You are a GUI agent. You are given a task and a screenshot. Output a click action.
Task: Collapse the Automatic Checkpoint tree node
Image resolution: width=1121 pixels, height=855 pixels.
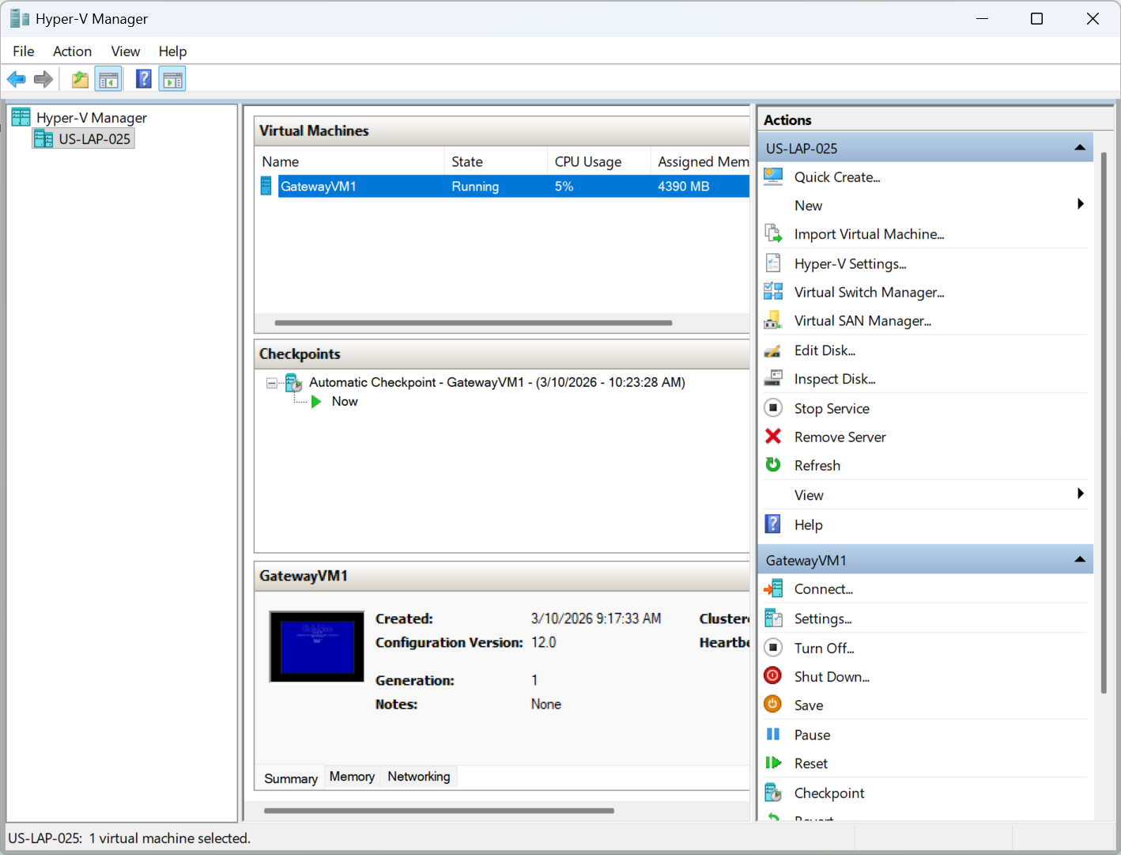pos(272,383)
